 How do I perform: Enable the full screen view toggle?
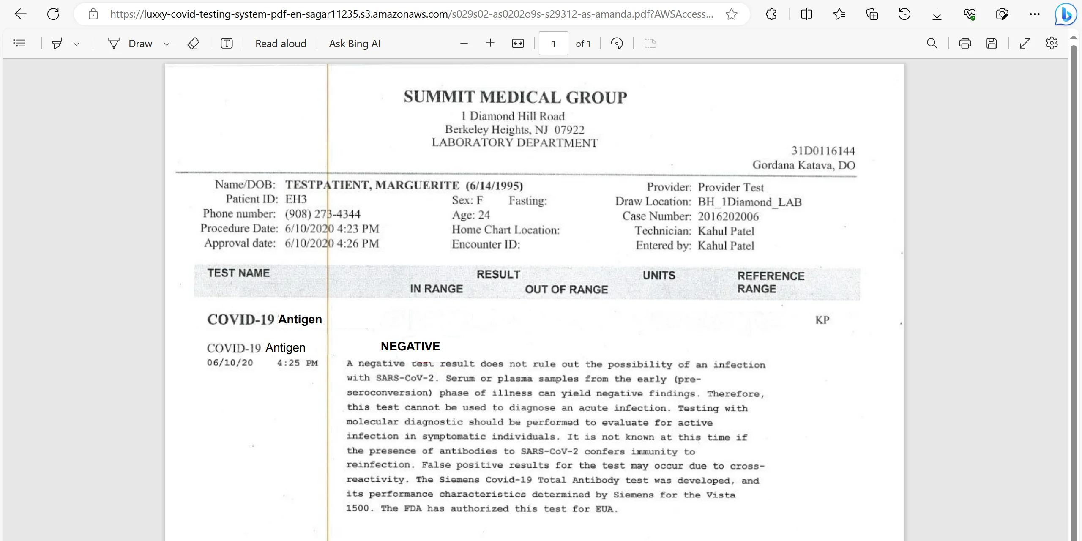coord(1023,43)
